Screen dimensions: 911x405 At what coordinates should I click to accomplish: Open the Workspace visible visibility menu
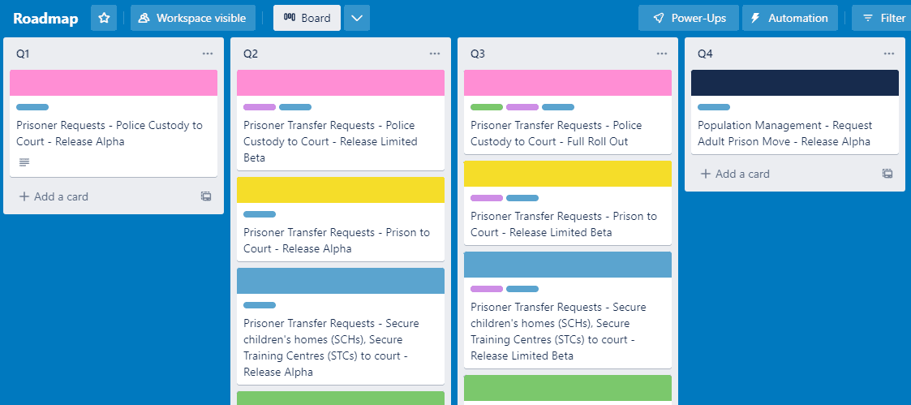click(193, 18)
